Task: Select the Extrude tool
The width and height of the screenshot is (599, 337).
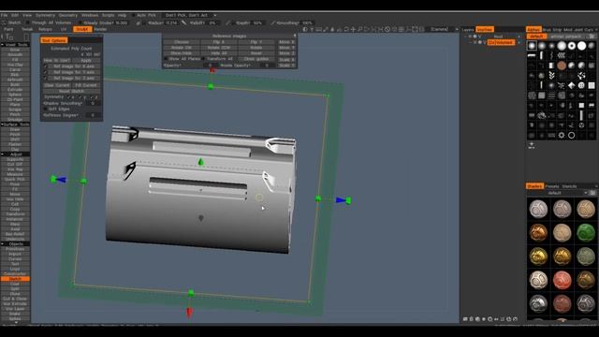Action: (15, 90)
